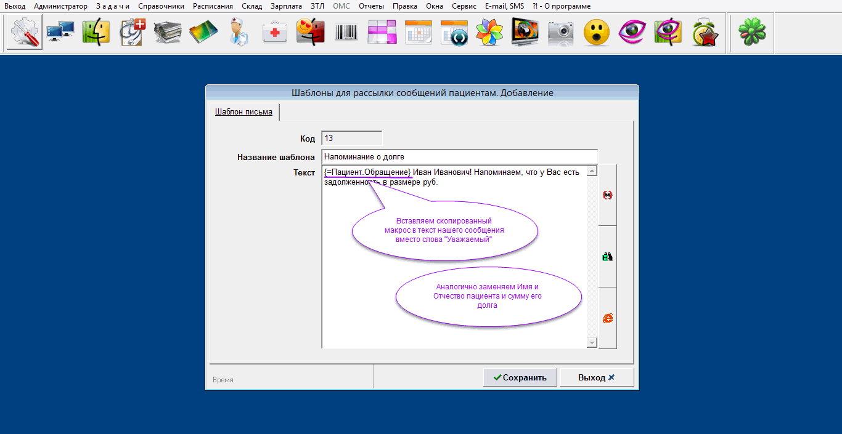Click the orange browser preview button

(x=607, y=318)
